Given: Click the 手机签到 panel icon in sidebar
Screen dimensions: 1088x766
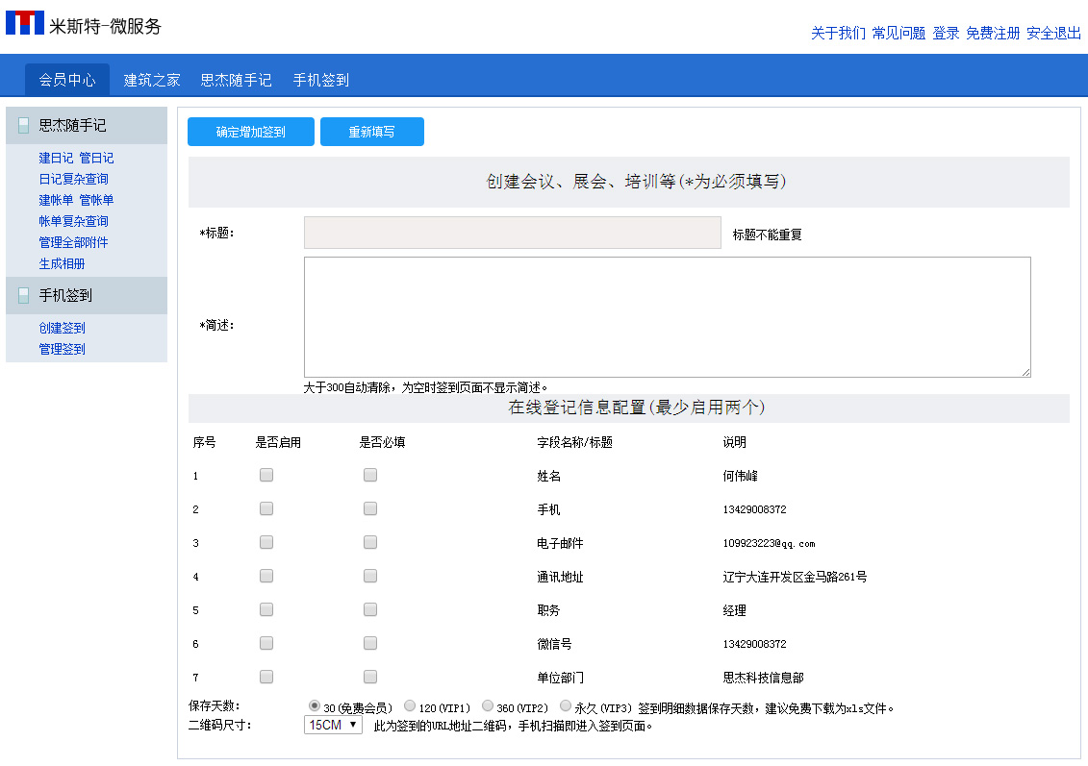Looking at the screenshot, I should coord(23,296).
